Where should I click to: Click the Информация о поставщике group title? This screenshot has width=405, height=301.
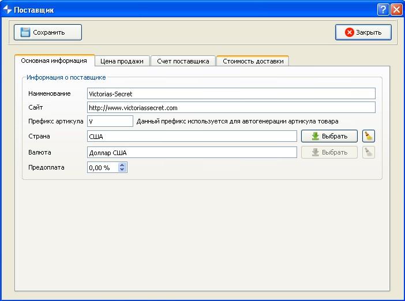(x=66, y=77)
